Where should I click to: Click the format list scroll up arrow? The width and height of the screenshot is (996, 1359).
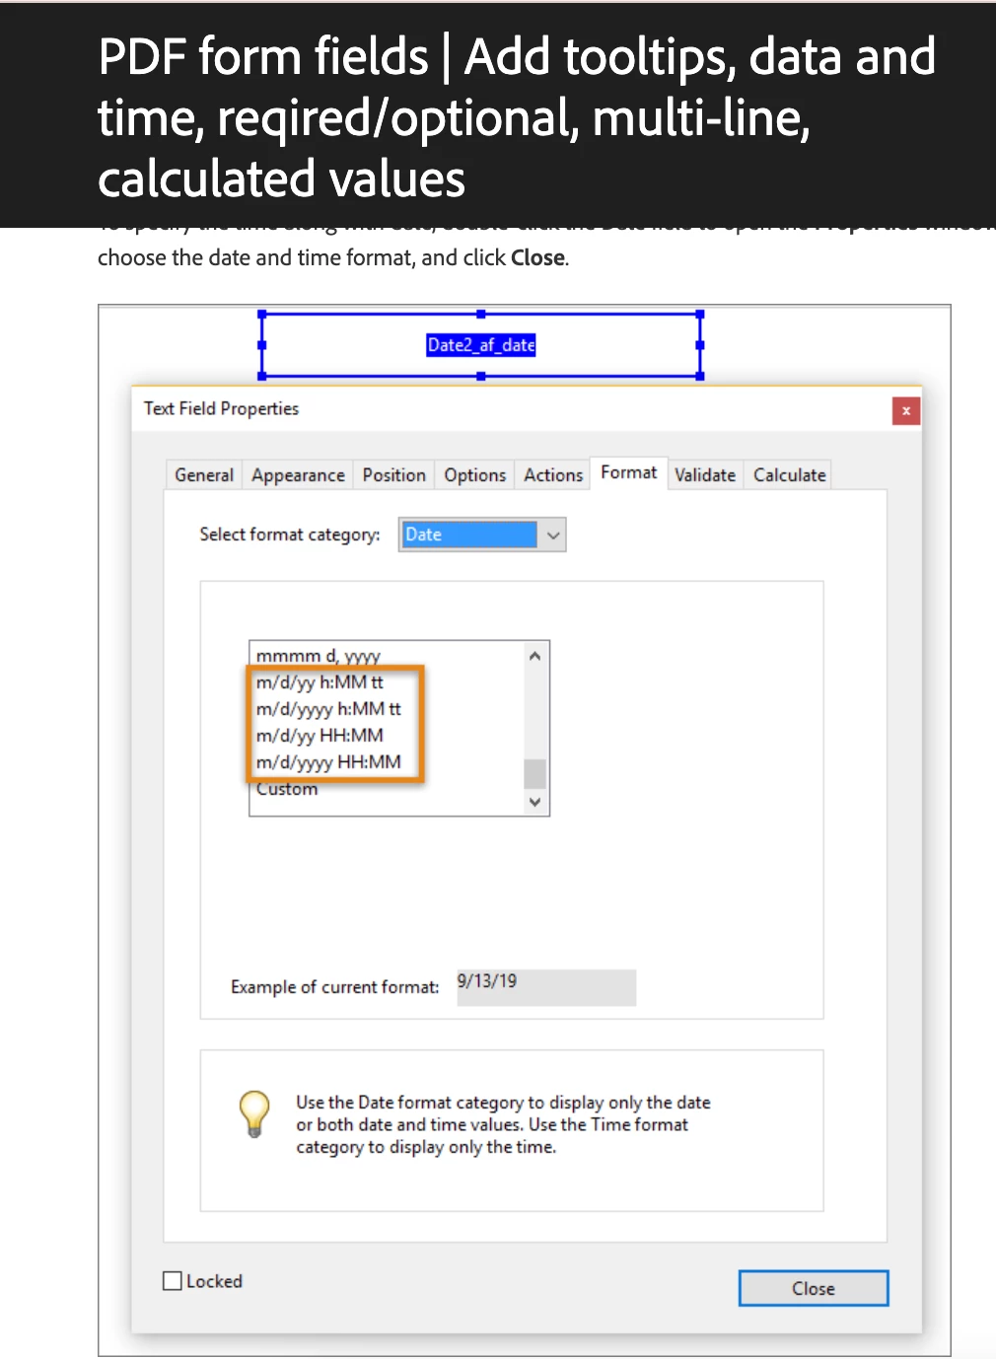(x=534, y=656)
